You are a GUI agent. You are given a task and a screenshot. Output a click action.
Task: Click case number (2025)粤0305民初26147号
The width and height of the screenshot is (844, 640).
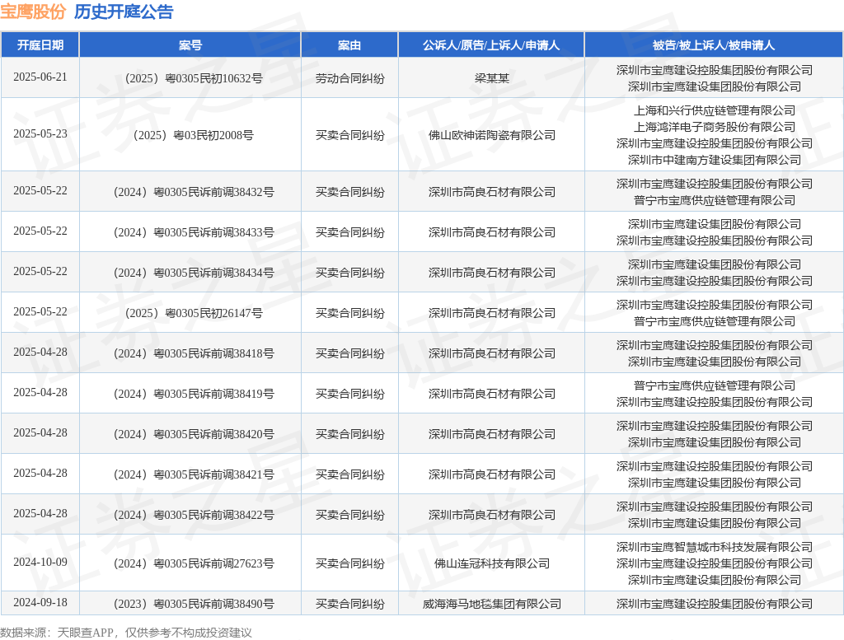click(x=194, y=313)
